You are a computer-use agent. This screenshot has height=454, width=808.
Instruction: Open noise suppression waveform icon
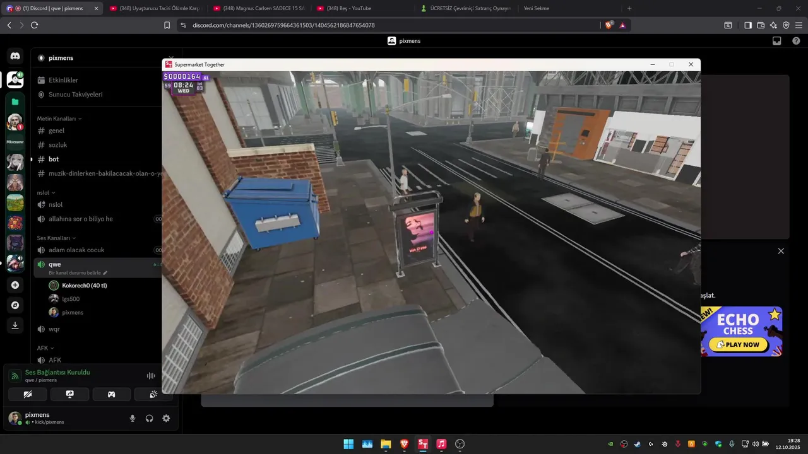[151, 376]
